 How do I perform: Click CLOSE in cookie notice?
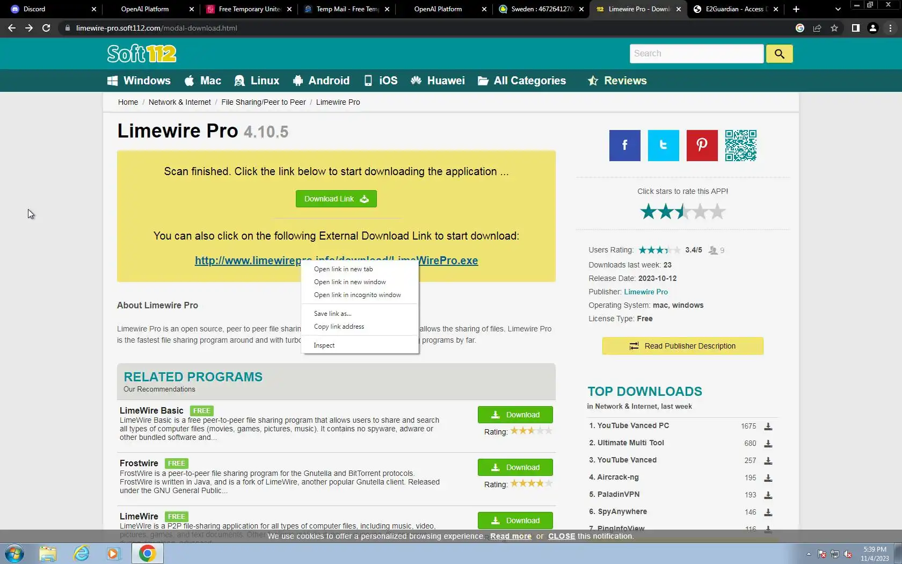pyautogui.click(x=562, y=536)
